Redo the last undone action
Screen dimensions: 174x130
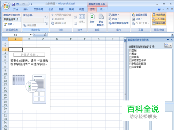[x=24, y=4]
